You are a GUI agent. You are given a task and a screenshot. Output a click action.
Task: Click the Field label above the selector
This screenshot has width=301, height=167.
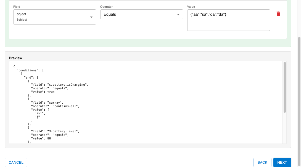[x=16, y=7]
